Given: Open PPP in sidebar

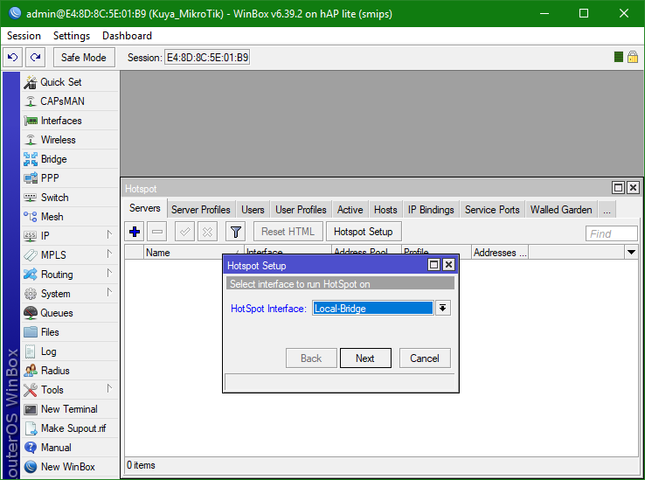Looking at the screenshot, I should point(70,178).
